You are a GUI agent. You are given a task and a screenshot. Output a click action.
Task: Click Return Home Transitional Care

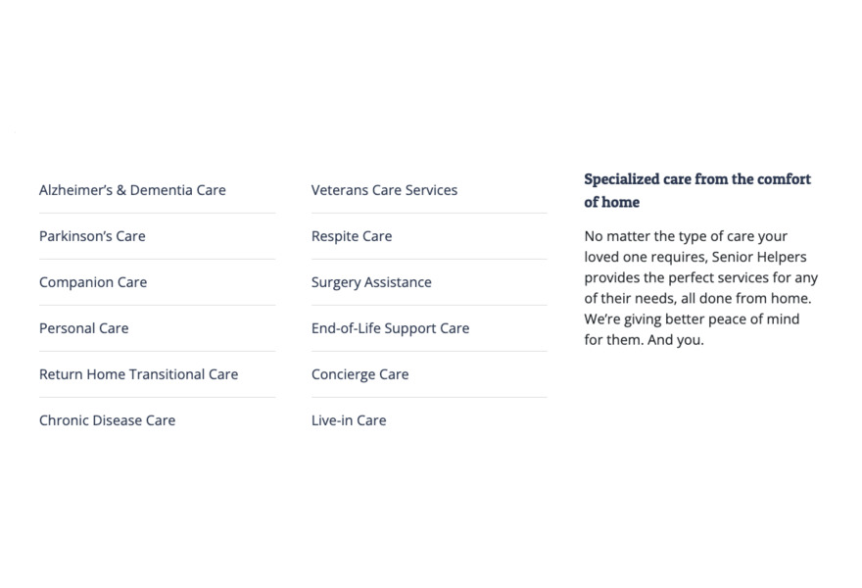tap(138, 374)
